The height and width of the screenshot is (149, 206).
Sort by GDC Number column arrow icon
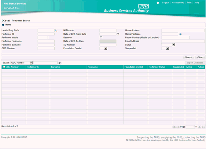pyautogui.click(x=4, y=67)
